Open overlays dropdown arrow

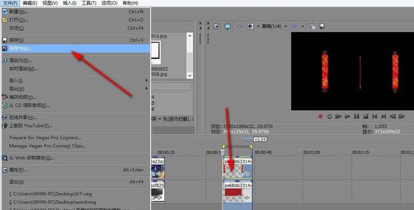click(x=303, y=26)
